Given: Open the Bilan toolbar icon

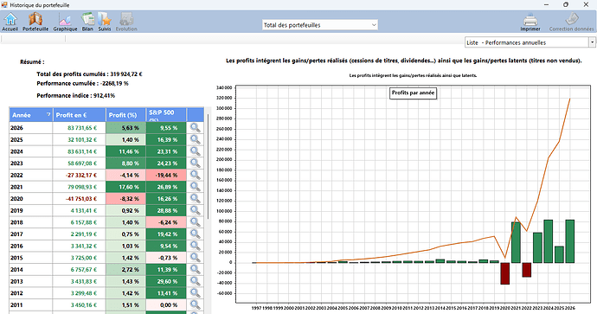Looking at the screenshot, I should coord(87,22).
